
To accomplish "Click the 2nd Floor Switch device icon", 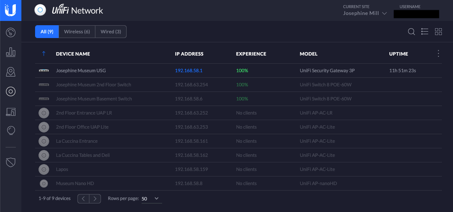I will click(x=44, y=85).
